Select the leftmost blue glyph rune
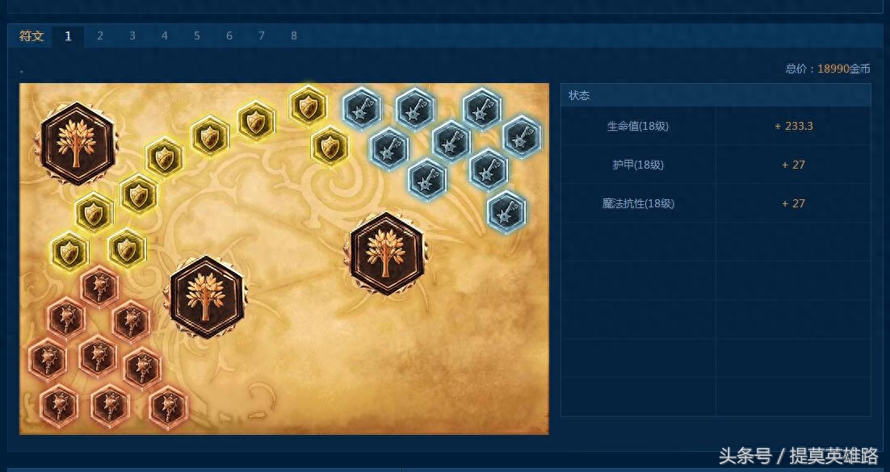Image resolution: width=890 pixels, height=472 pixels. point(362,109)
